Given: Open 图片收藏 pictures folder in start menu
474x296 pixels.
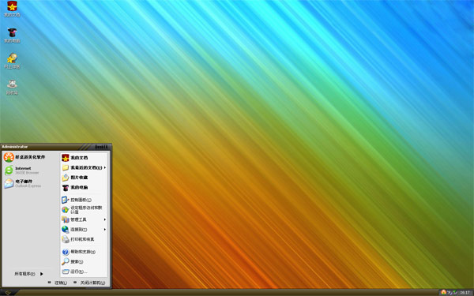Looking at the screenshot, I should pyautogui.click(x=75, y=178).
